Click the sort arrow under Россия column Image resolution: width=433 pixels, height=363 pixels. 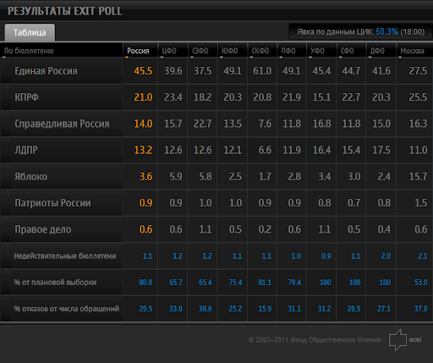point(127,58)
